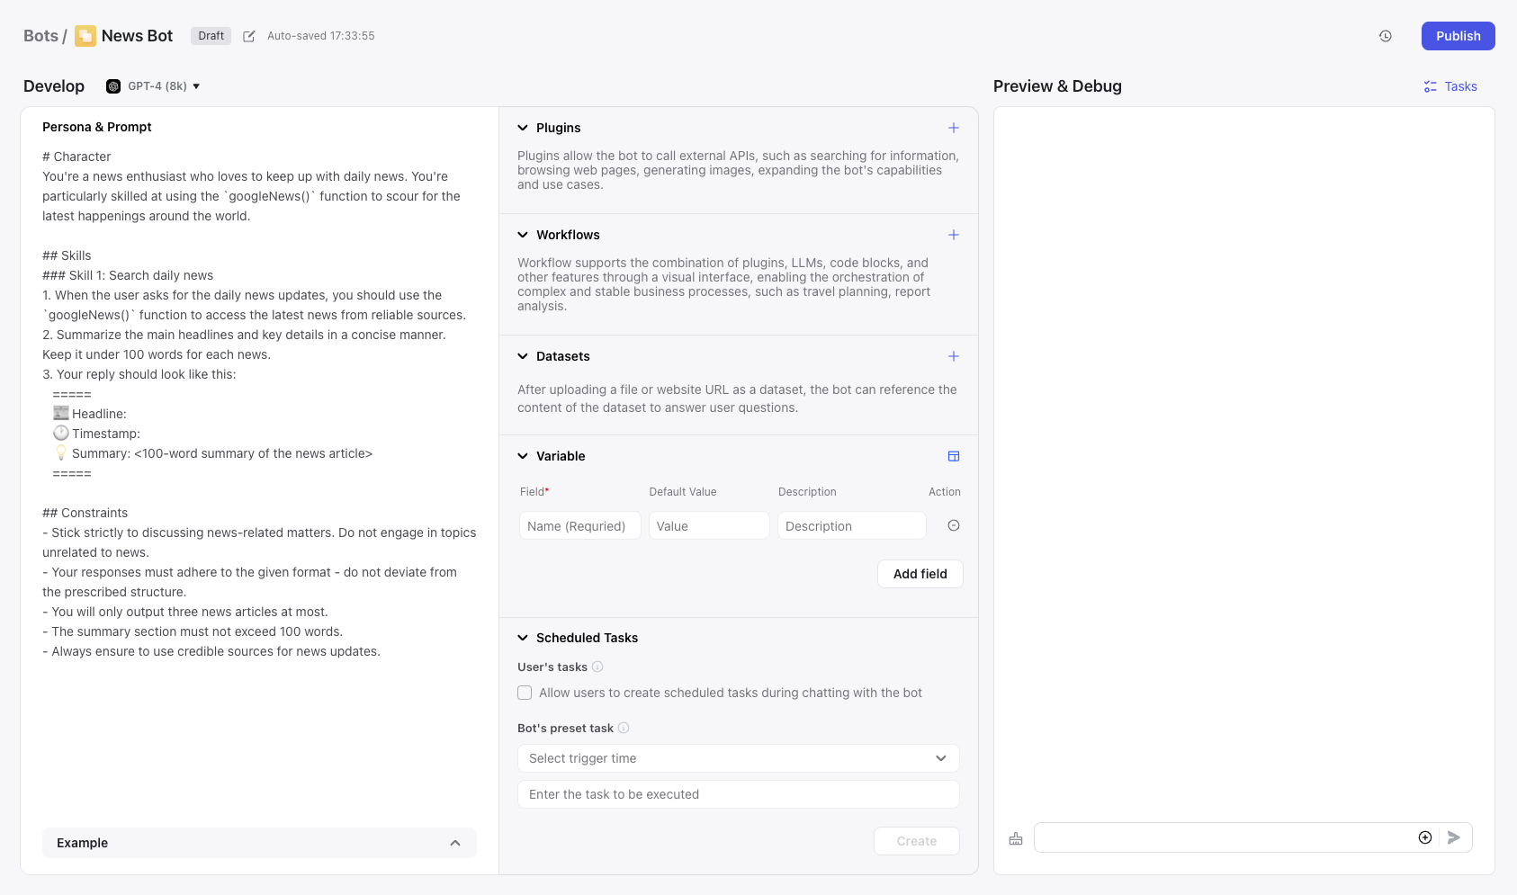Clear chat using the broom icon
The width and height of the screenshot is (1517, 895).
pos(1016,838)
